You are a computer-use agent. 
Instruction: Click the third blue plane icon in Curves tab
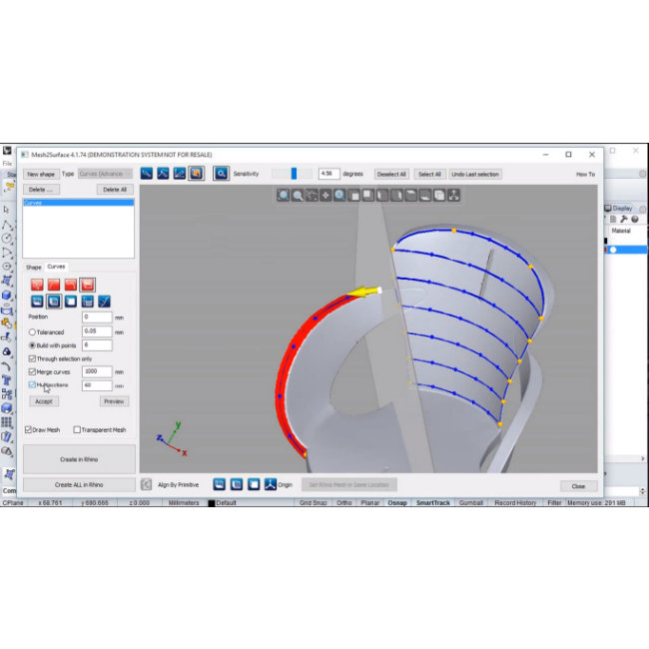click(x=70, y=302)
